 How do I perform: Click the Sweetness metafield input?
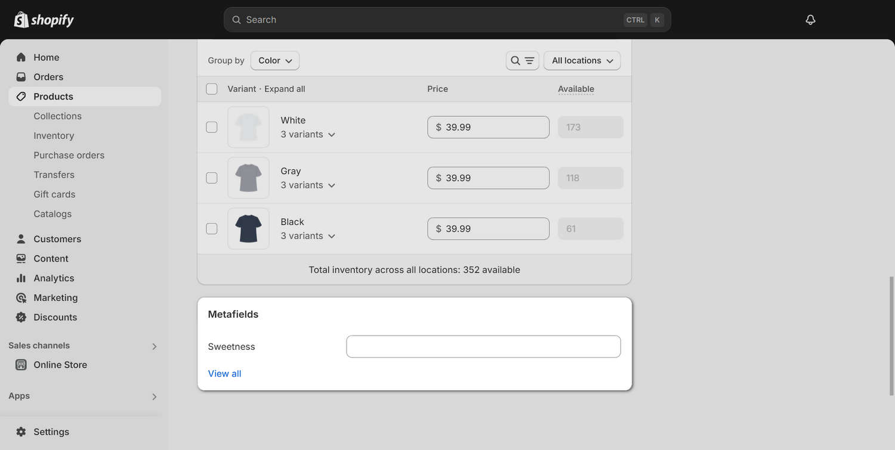click(483, 347)
